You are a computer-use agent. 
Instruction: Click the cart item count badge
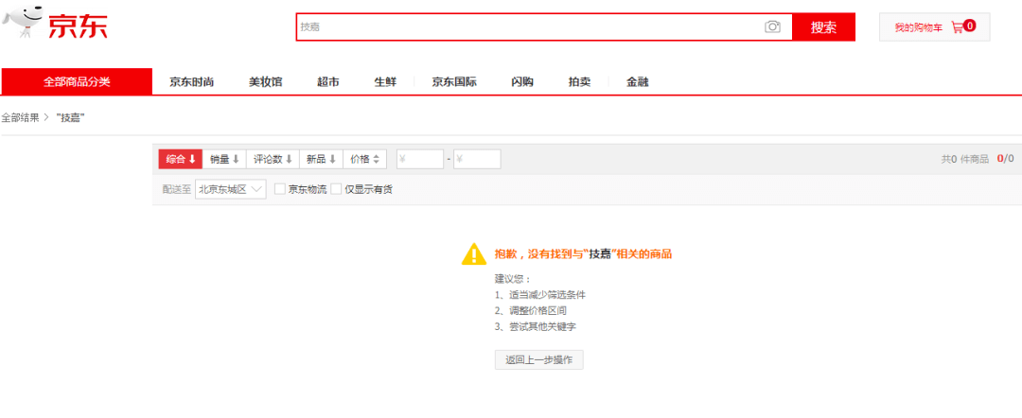point(969,26)
